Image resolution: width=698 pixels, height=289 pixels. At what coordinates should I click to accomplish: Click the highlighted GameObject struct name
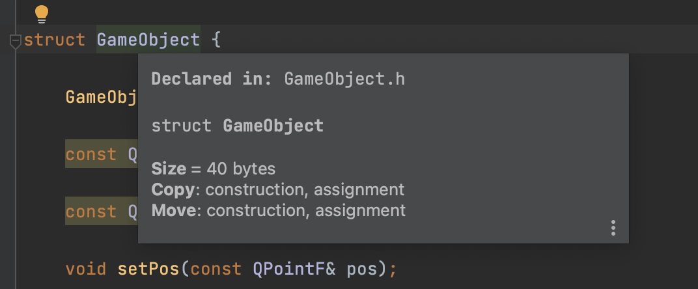(148, 40)
